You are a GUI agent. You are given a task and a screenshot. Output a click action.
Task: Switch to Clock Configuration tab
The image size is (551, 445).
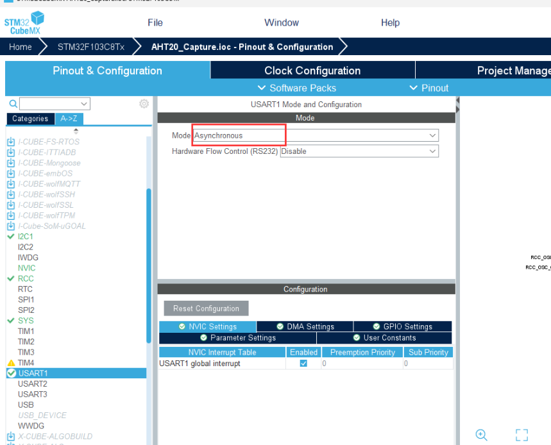point(313,71)
